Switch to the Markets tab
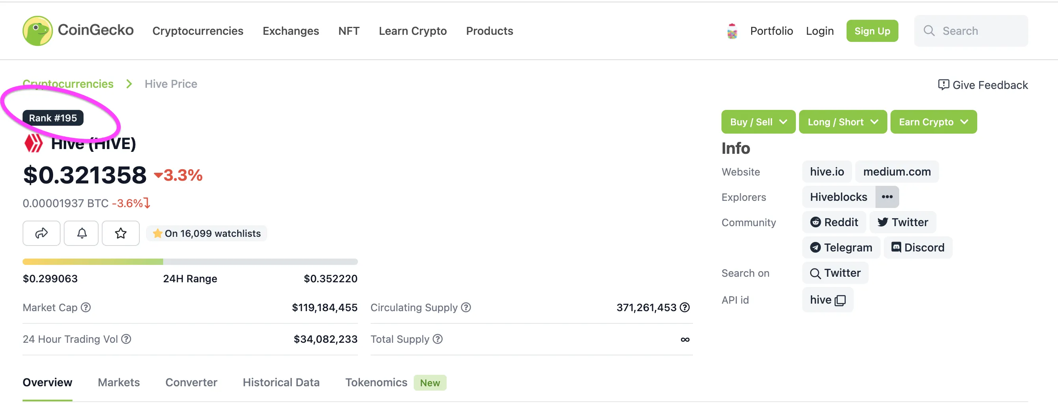Viewport: 1058px width, 408px height. (x=119, y=382)
